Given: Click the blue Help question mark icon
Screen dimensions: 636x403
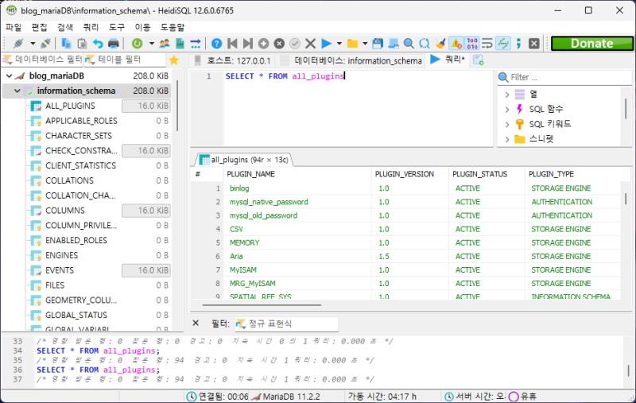Looking at the screenshot, I should pos(216,44).
